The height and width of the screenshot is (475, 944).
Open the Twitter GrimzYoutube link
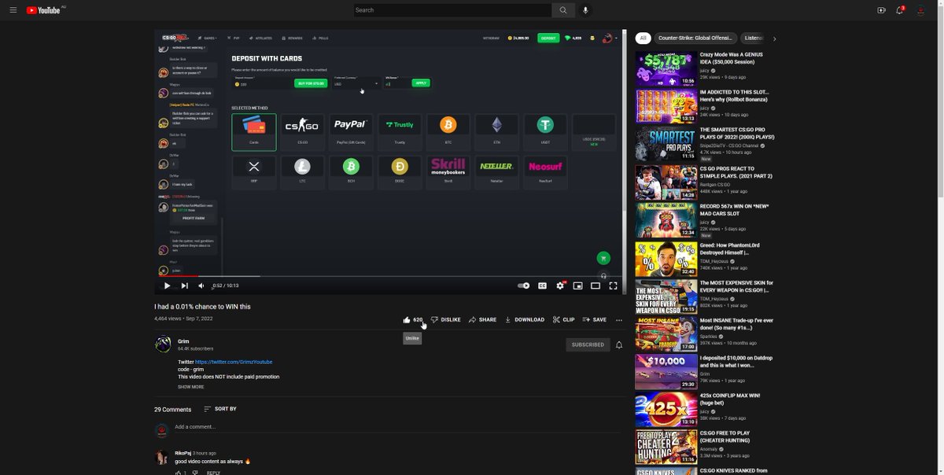click(x=234, y=362)
